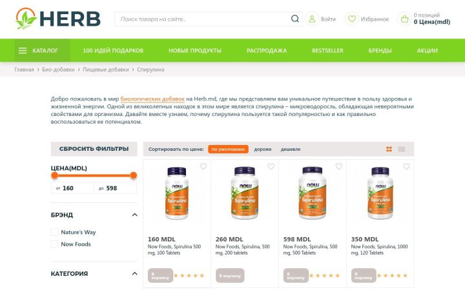Click the СБРОСИТЬ ФИЛЬТРЫ button

click(x=94, y=149)
